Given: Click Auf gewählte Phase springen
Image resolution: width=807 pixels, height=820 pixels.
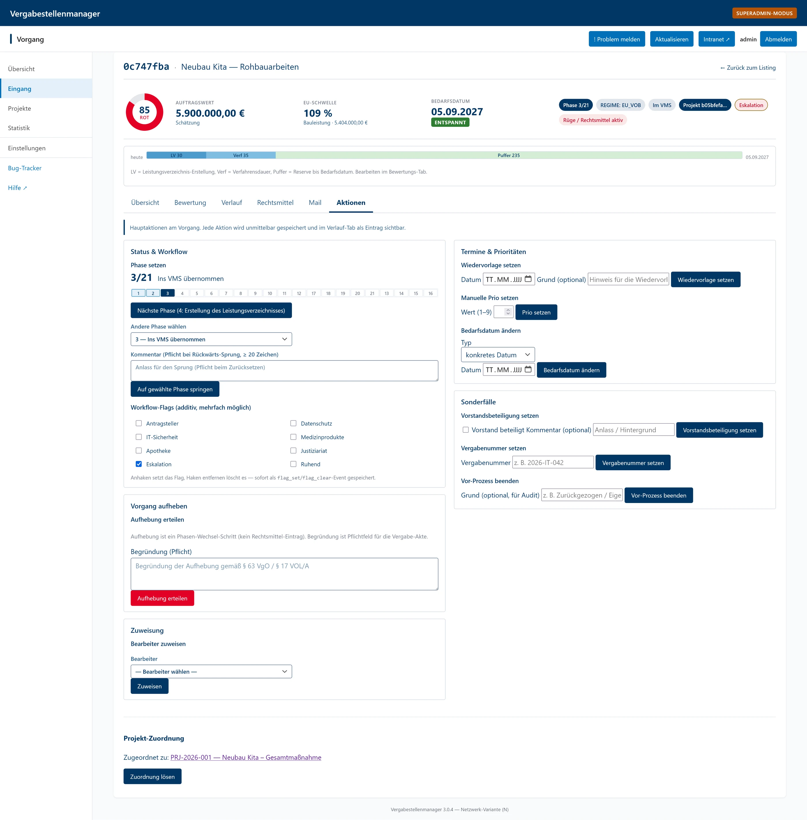Looking at the screenshot, I should 175,389.
